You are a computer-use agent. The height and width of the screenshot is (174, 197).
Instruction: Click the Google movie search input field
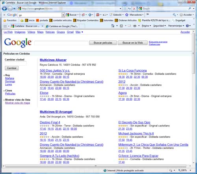pos(61,43)
